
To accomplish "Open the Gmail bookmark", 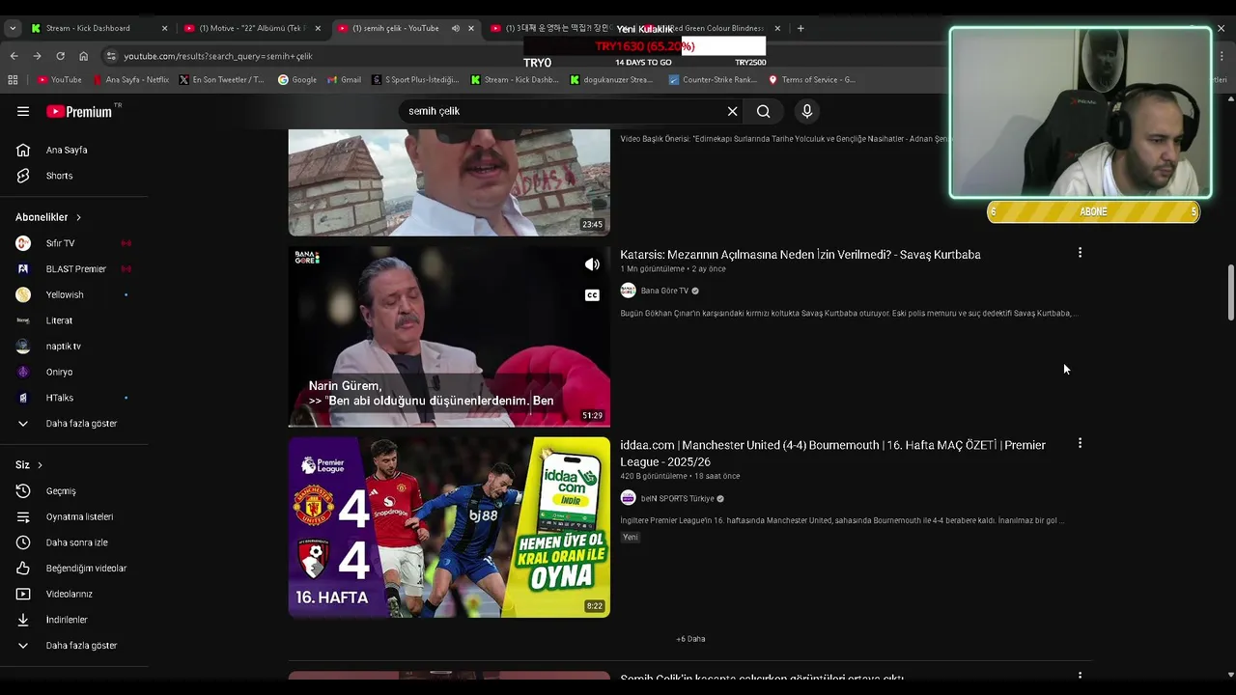I will (344, 80).
